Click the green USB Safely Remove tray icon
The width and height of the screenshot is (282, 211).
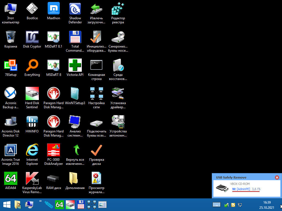pyautogui.click(x=226, y=205)
